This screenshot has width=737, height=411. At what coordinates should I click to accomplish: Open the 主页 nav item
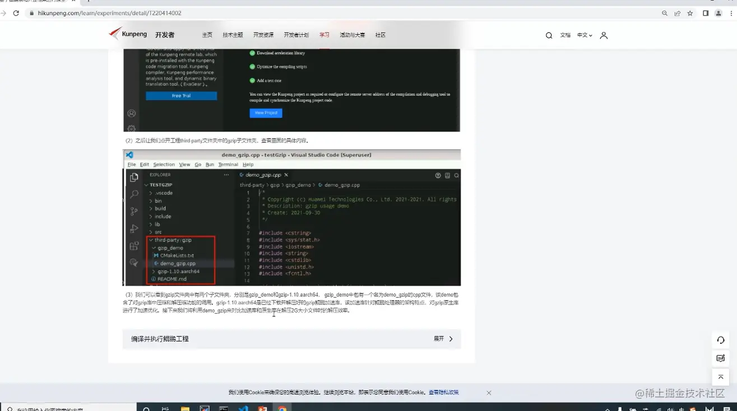pos(207,35)
